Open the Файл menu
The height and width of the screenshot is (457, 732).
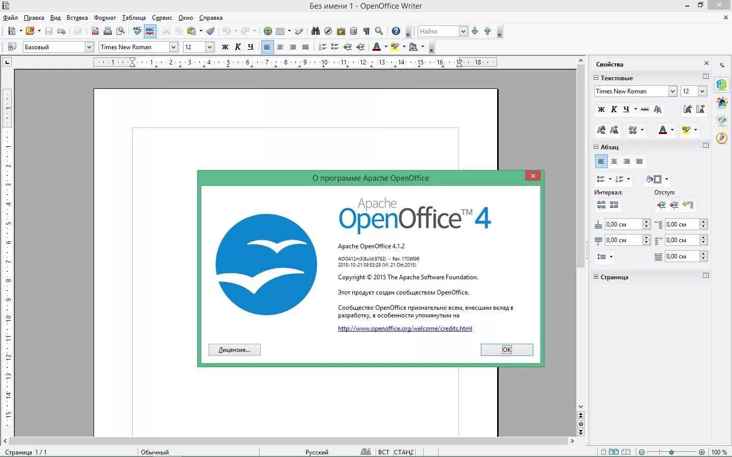(x=10, y=17)
